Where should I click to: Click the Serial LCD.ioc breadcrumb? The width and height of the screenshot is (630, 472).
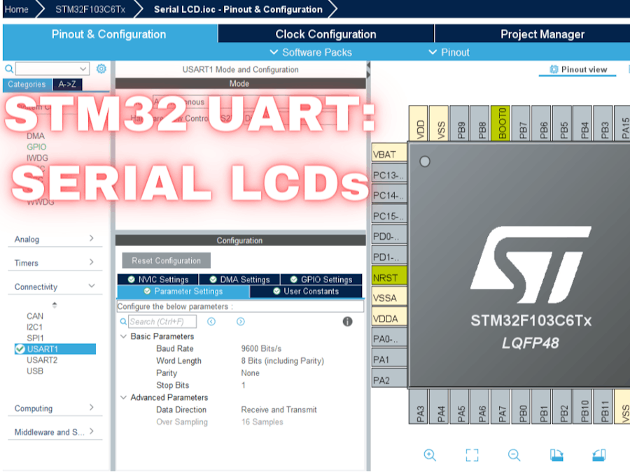point(238,9)
